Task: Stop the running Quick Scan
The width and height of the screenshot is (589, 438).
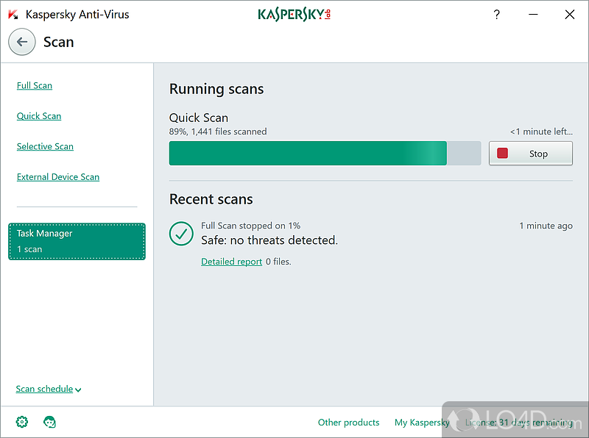Action: pyautogui.click(x=530, y=154)
